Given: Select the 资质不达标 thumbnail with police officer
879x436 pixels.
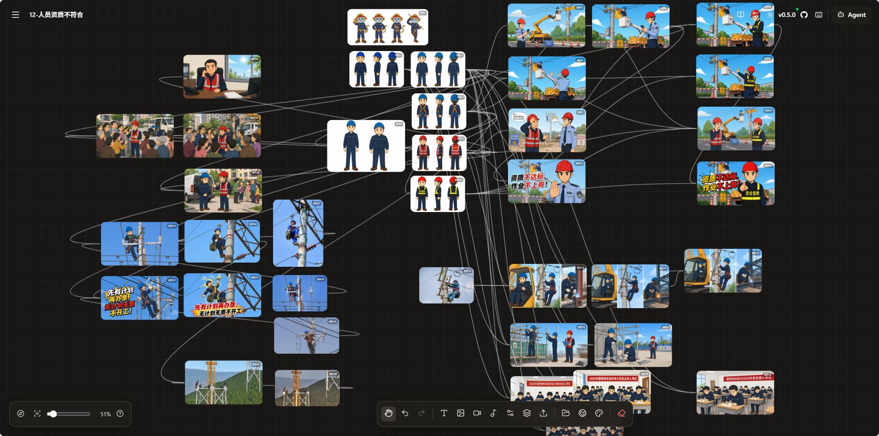Looking at the screenshot, I should click(547, 181).
